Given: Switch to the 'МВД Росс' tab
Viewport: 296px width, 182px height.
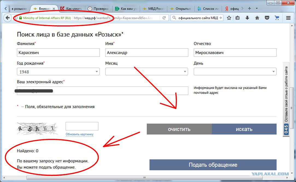Looking at the screenshot, I should (154, 9).
